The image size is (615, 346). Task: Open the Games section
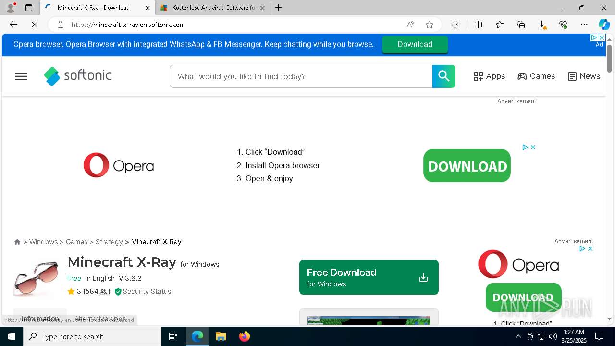(x=536, y=76)
